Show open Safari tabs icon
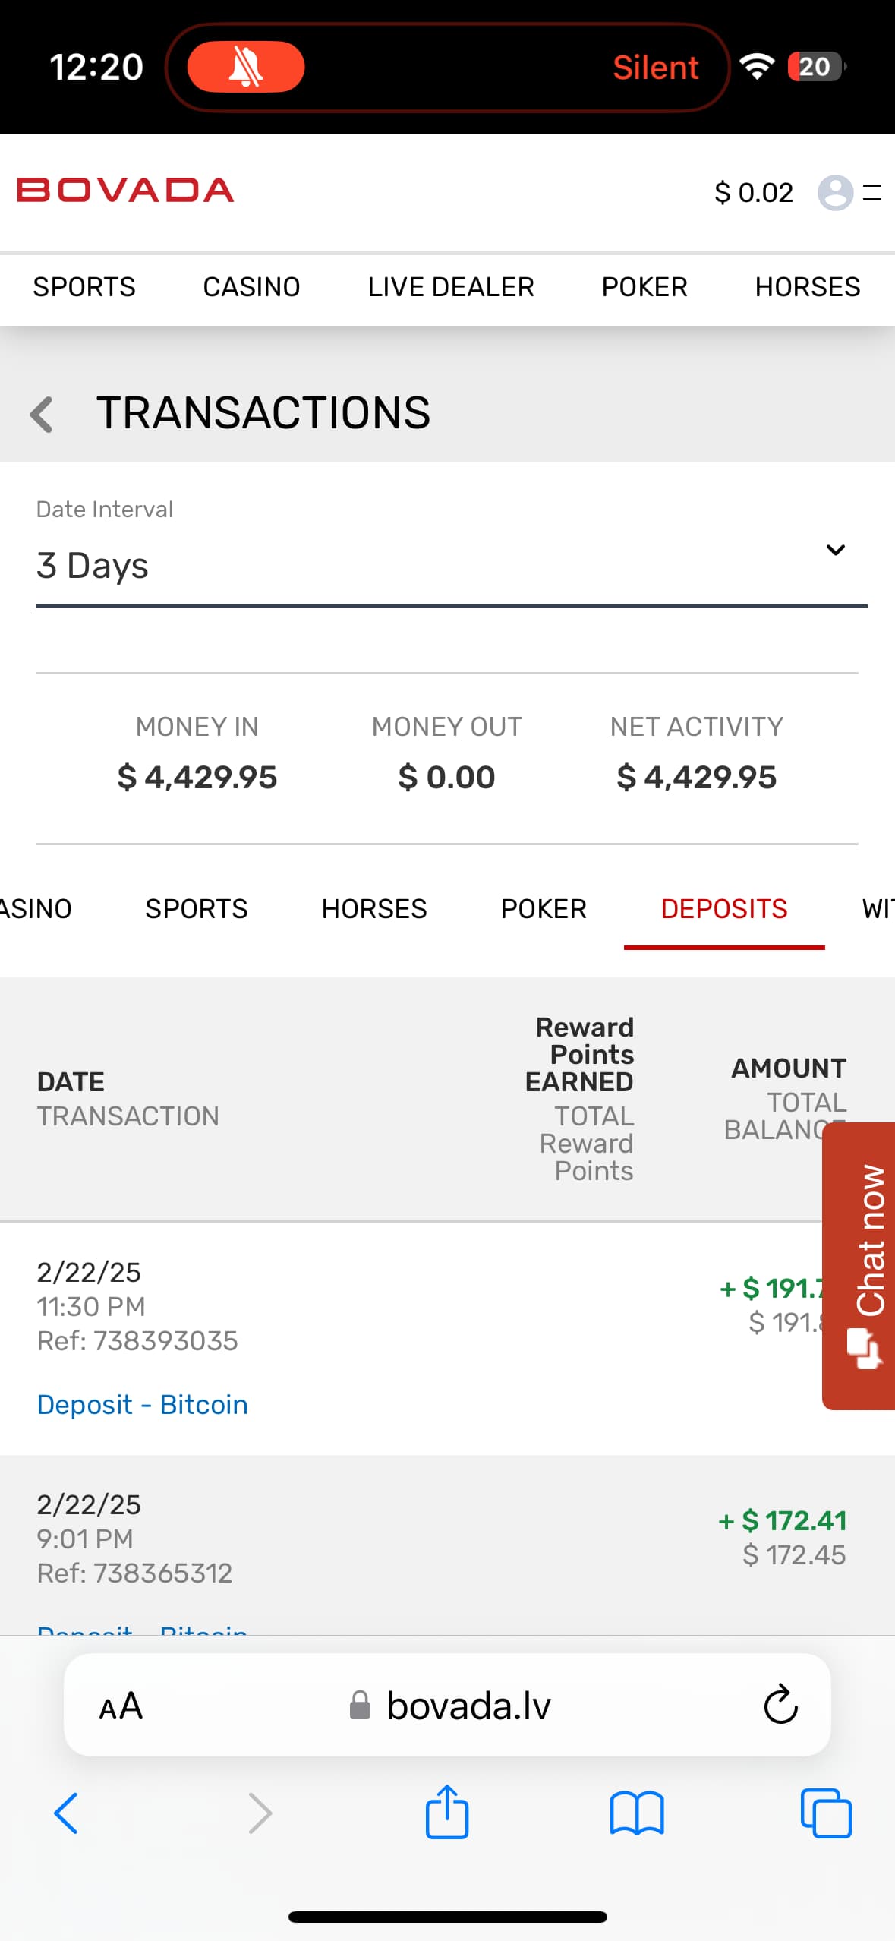 pos(825,1813)
